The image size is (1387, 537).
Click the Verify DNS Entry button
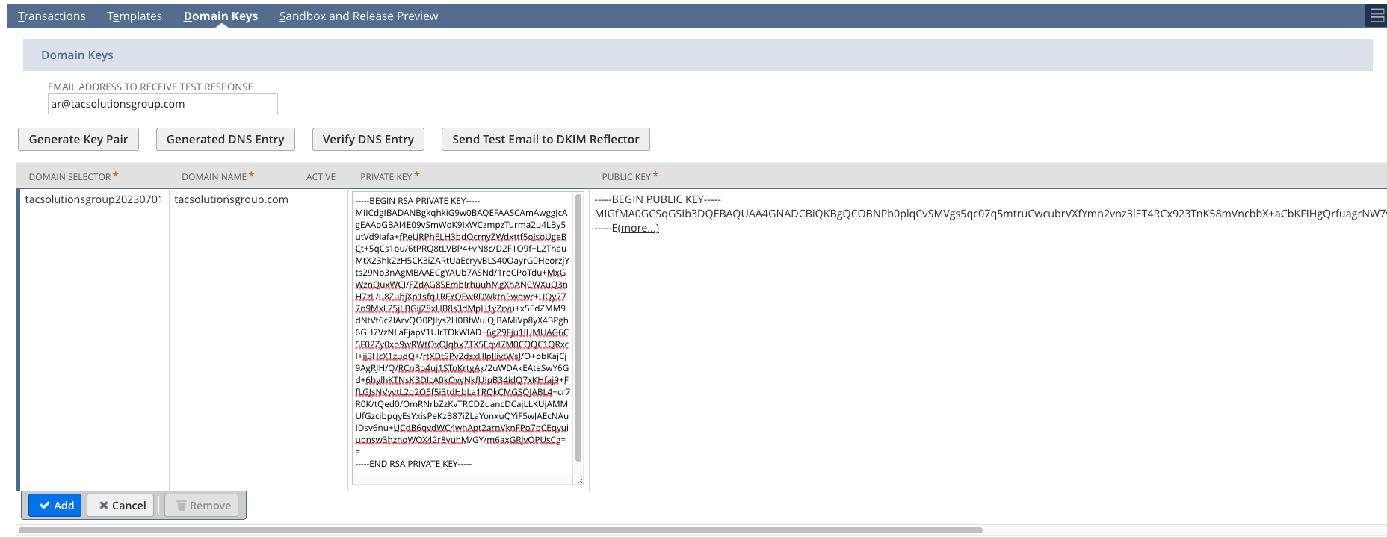point(368,140)
